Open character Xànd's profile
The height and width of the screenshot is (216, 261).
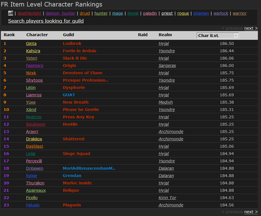pos(31,110)
